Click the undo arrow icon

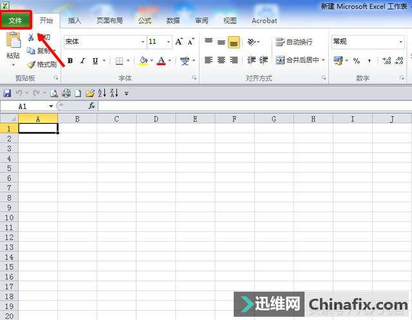(x=19, y=93)
